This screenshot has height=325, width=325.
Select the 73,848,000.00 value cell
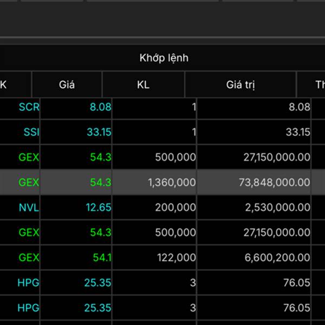(275, 183)
